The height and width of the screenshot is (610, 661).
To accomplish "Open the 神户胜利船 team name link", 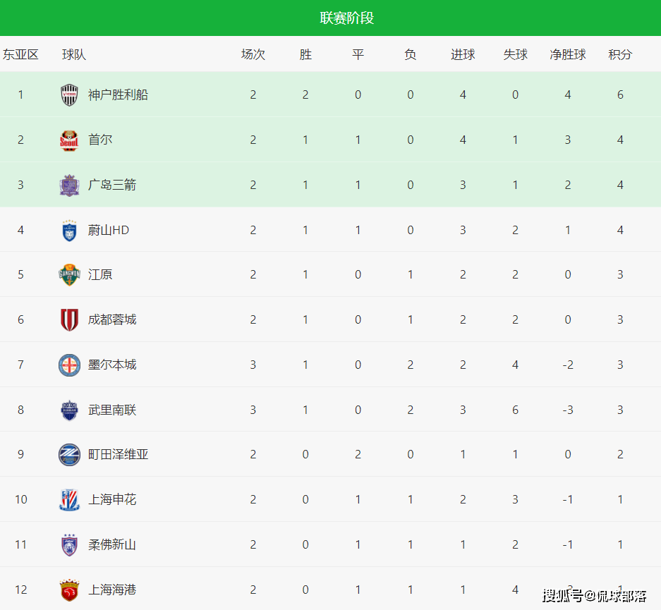I will tap(118, 94).
